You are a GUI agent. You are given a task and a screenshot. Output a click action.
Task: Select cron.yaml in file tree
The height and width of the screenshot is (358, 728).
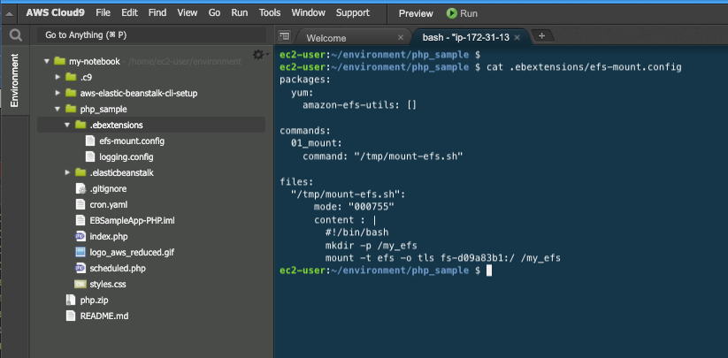point(109,204)
